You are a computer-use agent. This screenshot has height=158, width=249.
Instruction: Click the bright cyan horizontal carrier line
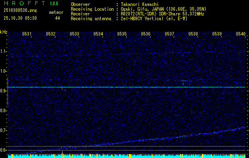pos(127,87)
